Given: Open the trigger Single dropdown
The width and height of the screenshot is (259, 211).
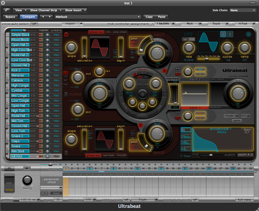Looking at the screenshot, I should (231, 116).
